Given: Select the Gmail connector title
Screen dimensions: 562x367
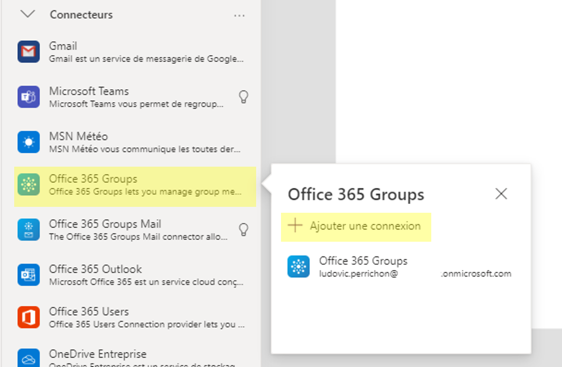Looking at the screenshot, I should (63, 46).
